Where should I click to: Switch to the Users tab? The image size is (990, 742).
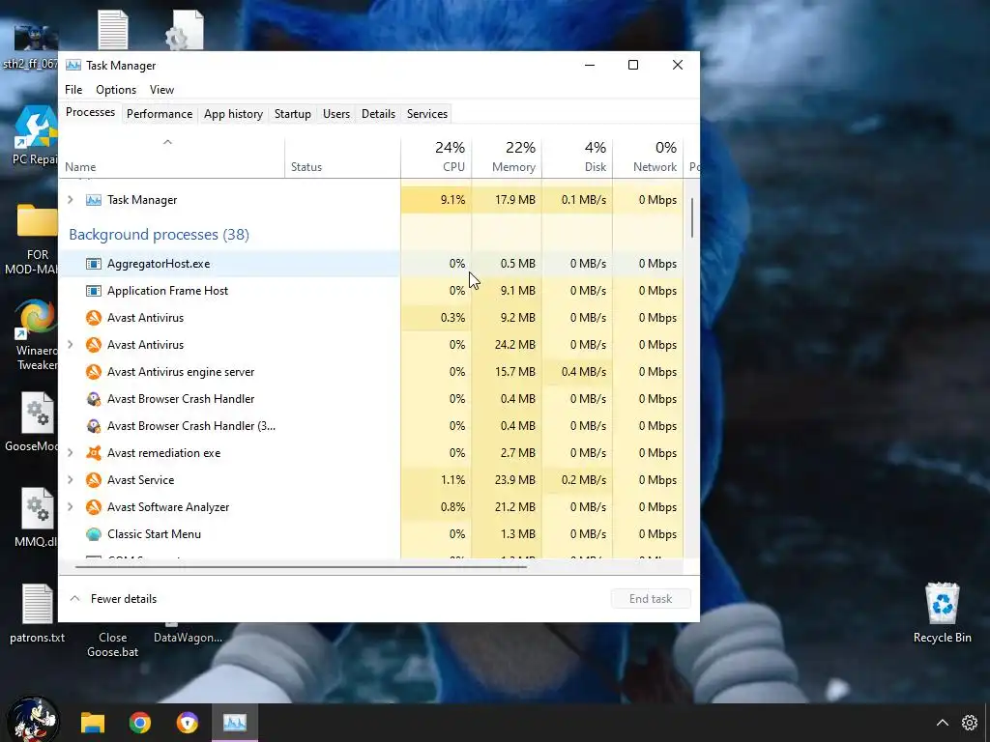pyautogui.click(x=335, y=114)
